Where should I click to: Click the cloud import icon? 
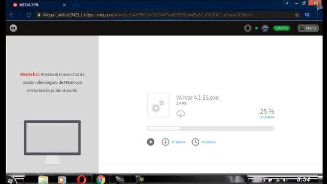[180, 113]
